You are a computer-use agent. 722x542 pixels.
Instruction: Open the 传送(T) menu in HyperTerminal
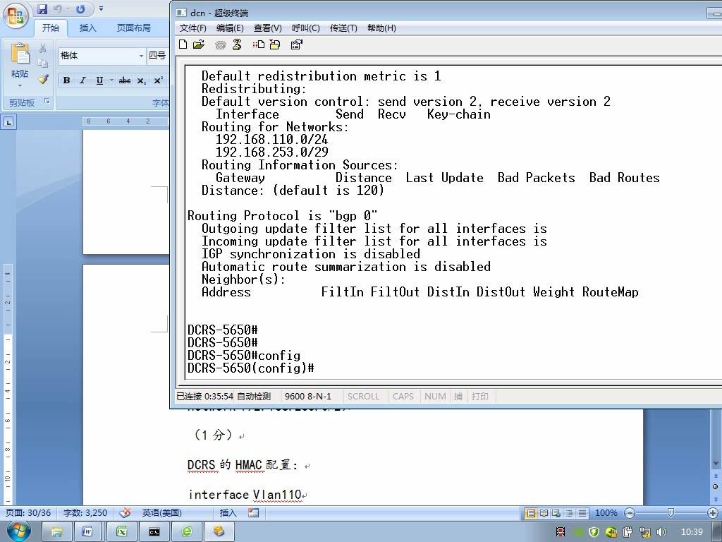tap(343, 28)
